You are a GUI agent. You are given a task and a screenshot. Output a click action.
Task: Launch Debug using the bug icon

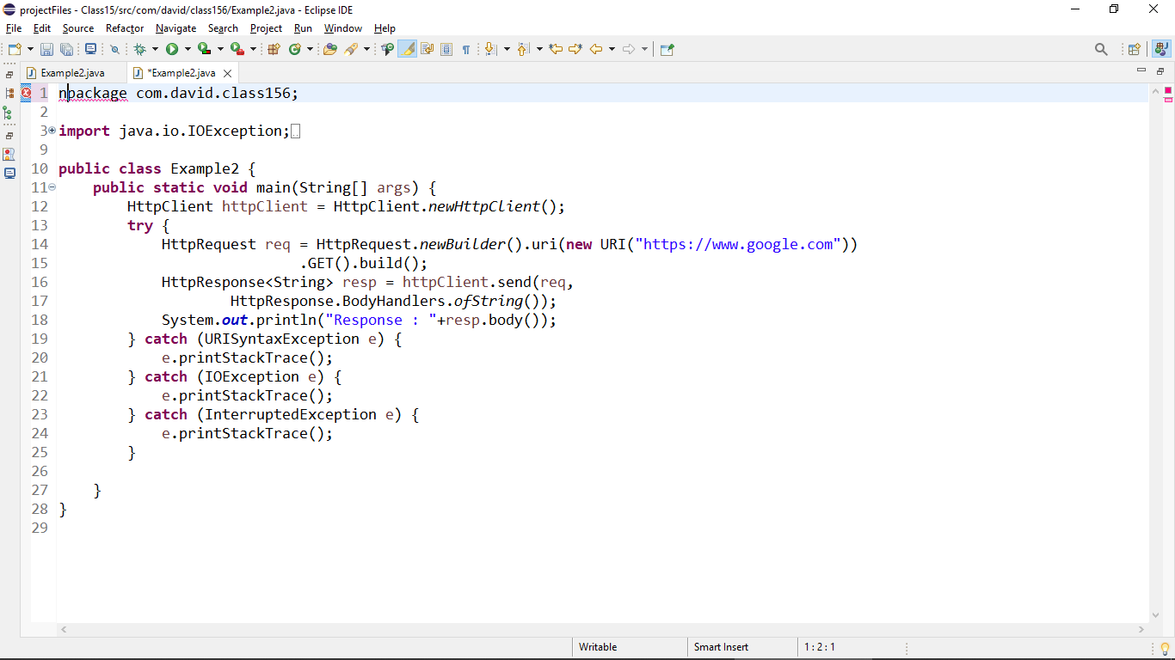pos(138,49)
